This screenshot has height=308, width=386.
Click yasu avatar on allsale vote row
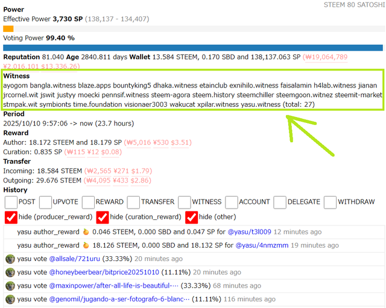pos(10,259)
